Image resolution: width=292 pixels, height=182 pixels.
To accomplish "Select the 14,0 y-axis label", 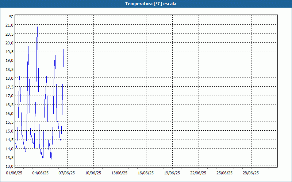I will 9,149.
